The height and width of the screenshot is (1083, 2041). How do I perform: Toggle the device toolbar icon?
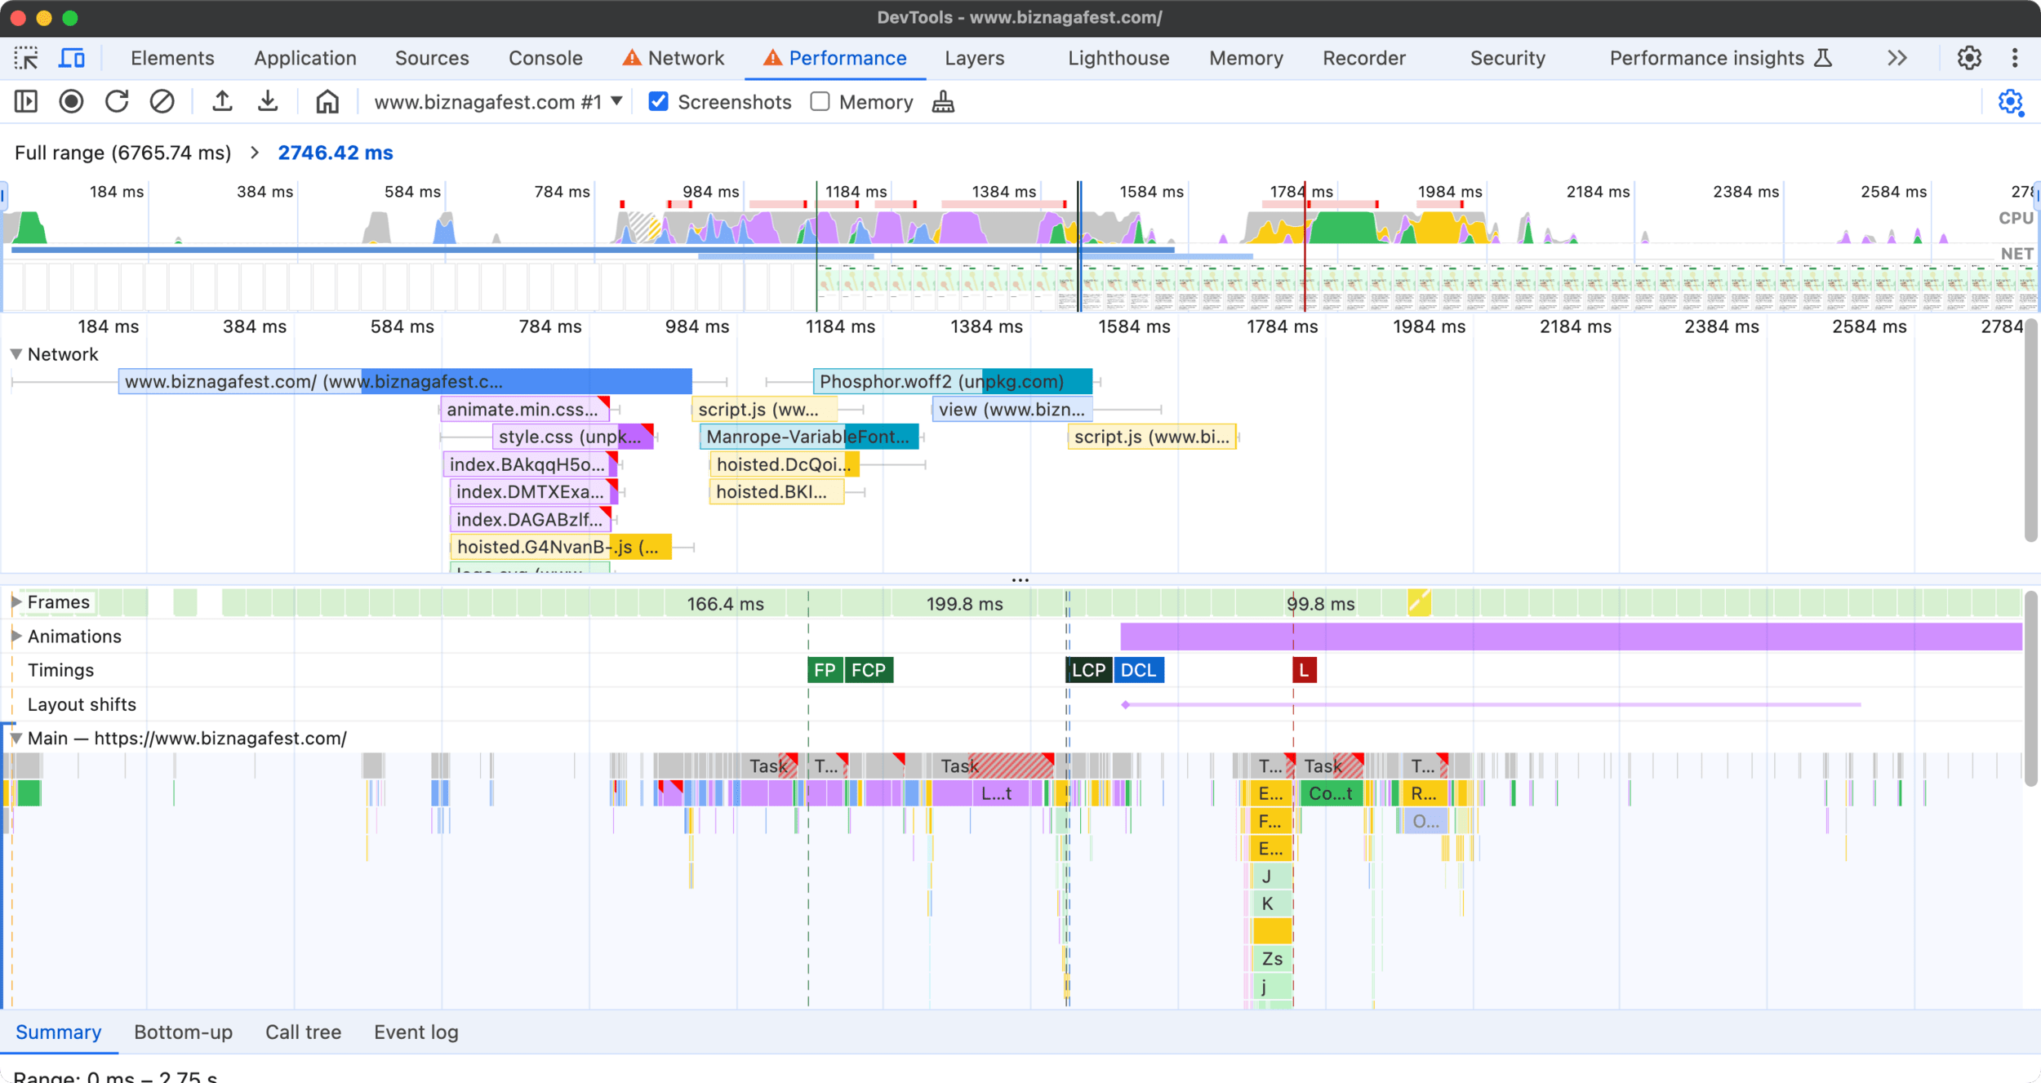tap(72, 58)
